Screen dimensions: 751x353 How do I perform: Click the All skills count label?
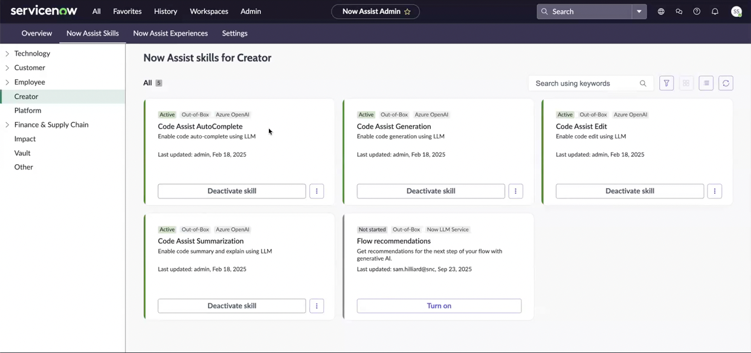[x=153, y=83]
